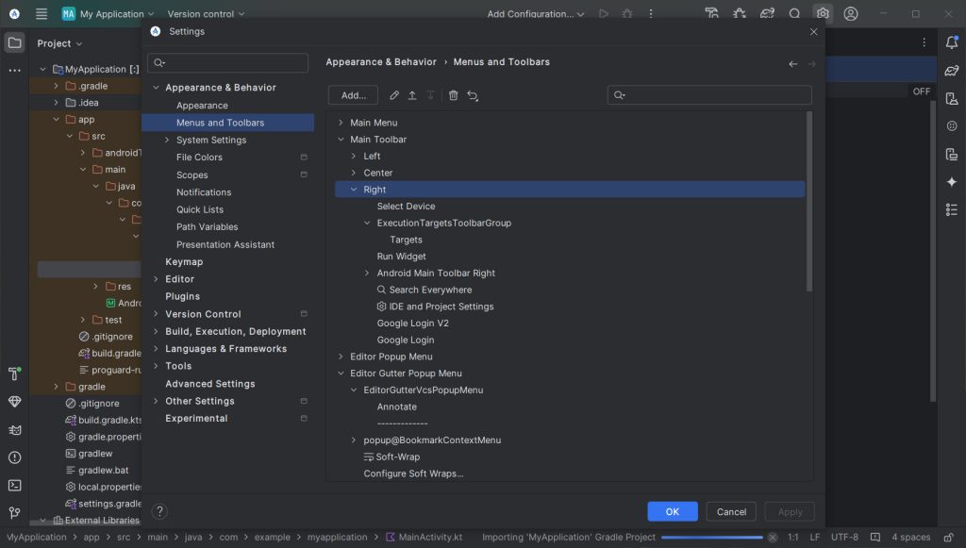Click the OK button
Image resolution: width=966 pixels, height=548 pixels.
(x=672, y=511)
